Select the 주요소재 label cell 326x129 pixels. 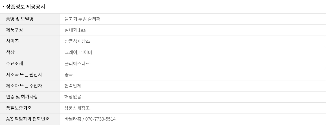point(14,64)
